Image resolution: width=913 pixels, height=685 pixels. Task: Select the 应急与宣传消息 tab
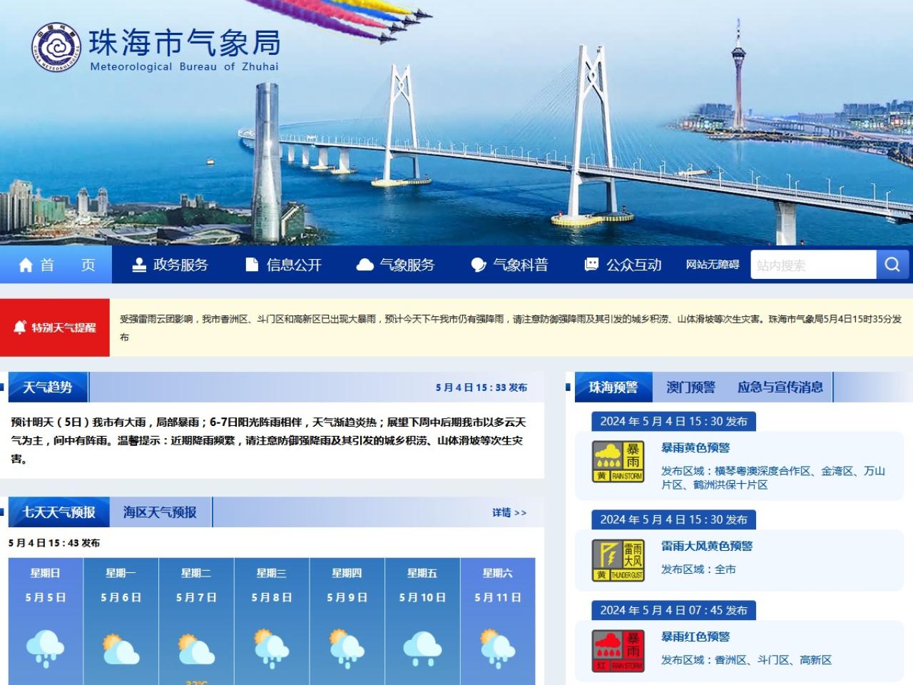point(780,387)
